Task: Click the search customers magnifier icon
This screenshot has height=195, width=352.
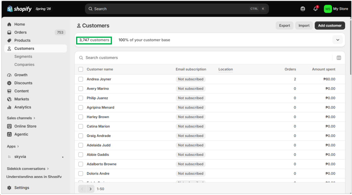Action: coord(81,58)
